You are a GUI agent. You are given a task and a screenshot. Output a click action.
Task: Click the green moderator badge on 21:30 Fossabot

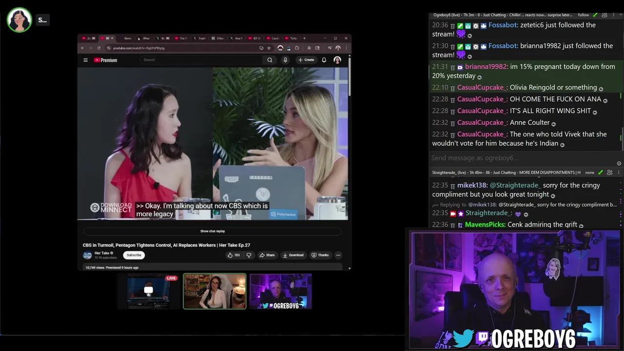point(460,46)
